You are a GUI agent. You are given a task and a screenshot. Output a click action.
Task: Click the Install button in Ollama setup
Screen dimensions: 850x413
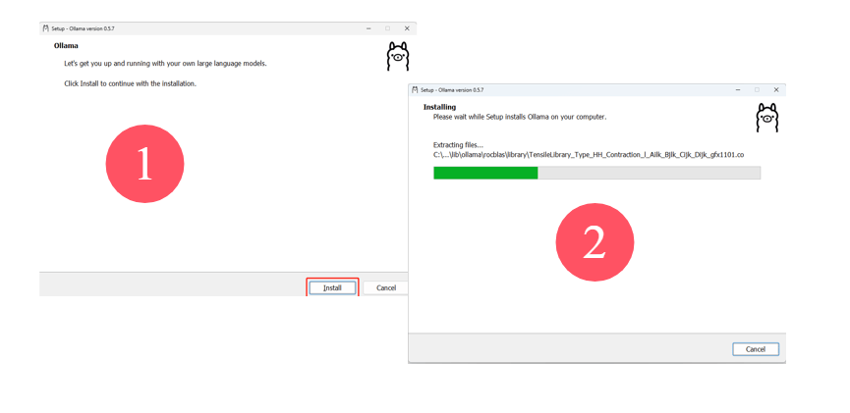(332, 287)
